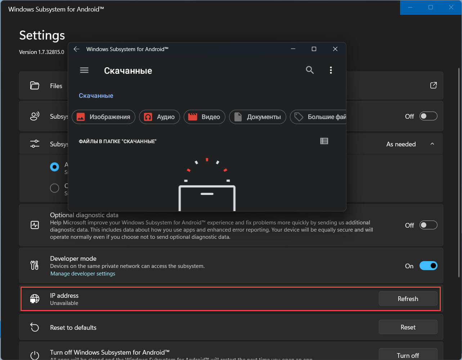The width and height of the screenshot is (462, 360).
Task: Select the second unselected radio option
Action: [x=54, y=188]
